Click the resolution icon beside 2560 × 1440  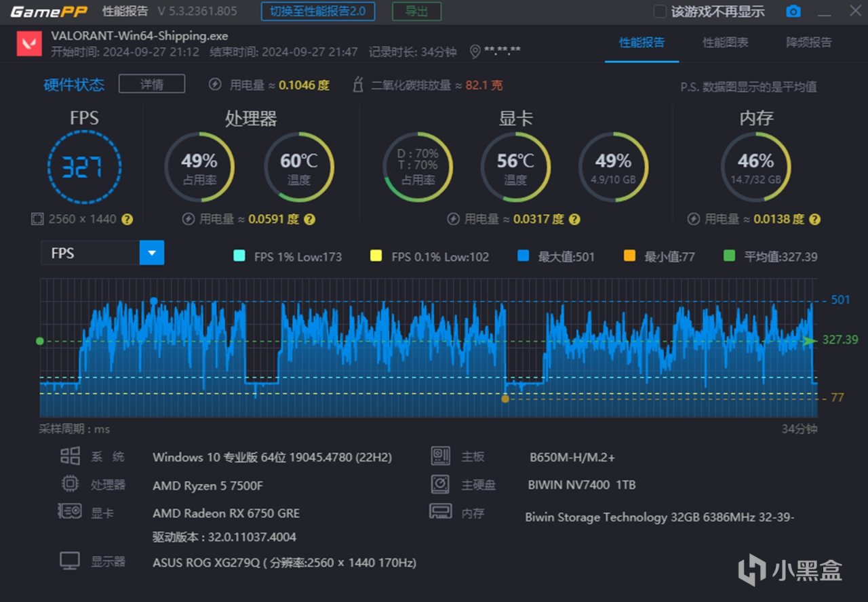pyautogui.click(x=37, y=219)
